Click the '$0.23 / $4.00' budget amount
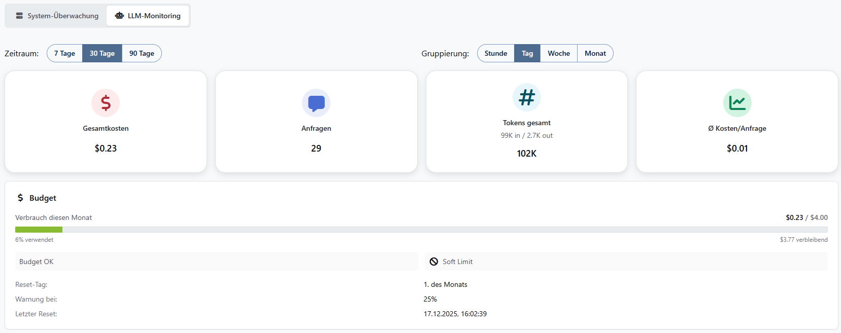841x333 pixels. 806,217
